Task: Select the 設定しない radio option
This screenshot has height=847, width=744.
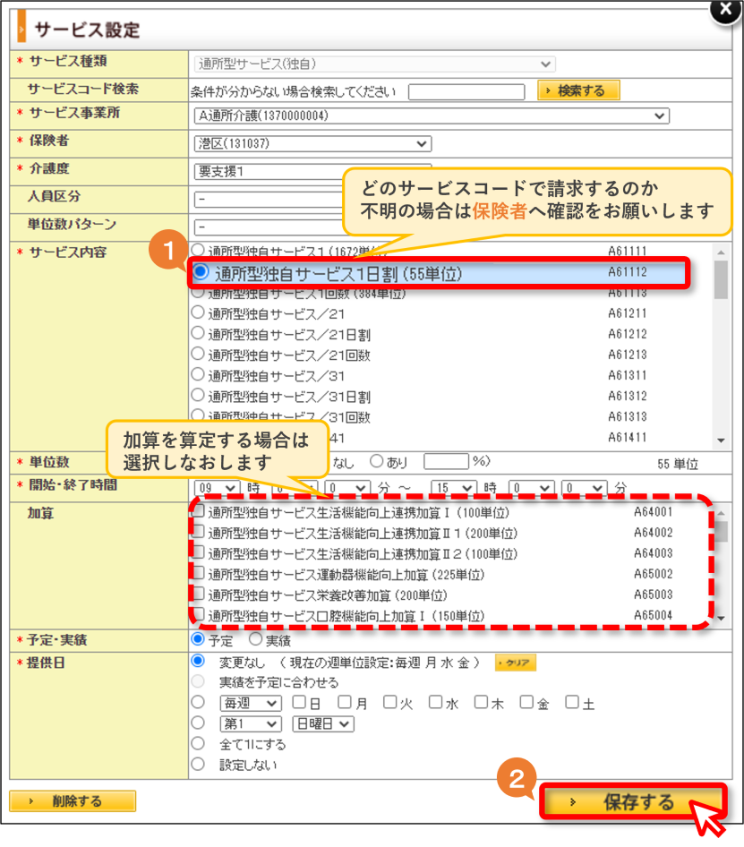Action: click(198, 764)
